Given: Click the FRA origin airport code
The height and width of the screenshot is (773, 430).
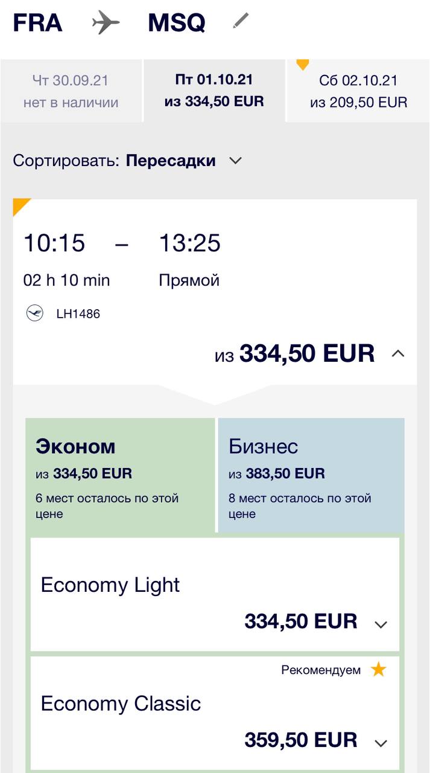Looking at the screenshot, I should point(37,23).
